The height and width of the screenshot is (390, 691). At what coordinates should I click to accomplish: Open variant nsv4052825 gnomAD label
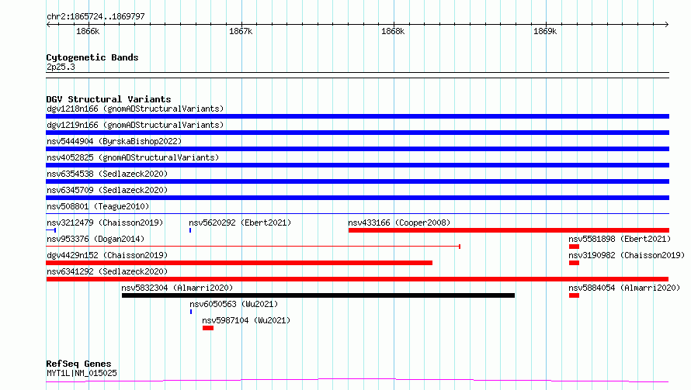(133, 157)
